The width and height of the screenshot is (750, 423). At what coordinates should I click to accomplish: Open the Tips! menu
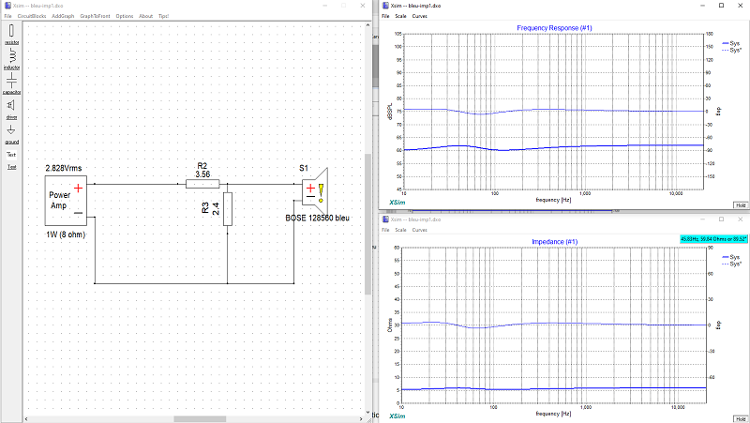[163, 16]
